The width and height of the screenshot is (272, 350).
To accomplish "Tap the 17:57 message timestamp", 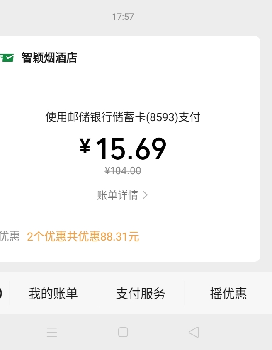I will [x=123, y=17].
